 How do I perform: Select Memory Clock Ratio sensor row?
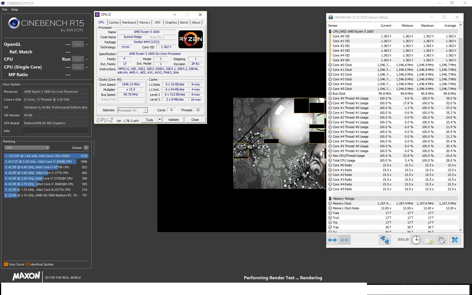click(x=393, y=208)
